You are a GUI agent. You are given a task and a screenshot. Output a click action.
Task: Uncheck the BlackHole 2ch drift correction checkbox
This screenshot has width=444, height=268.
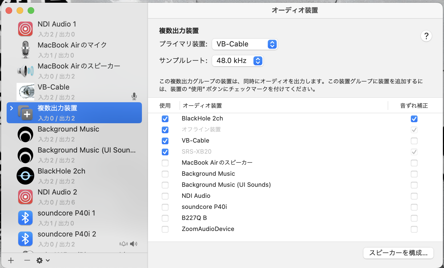click(414, 119)
